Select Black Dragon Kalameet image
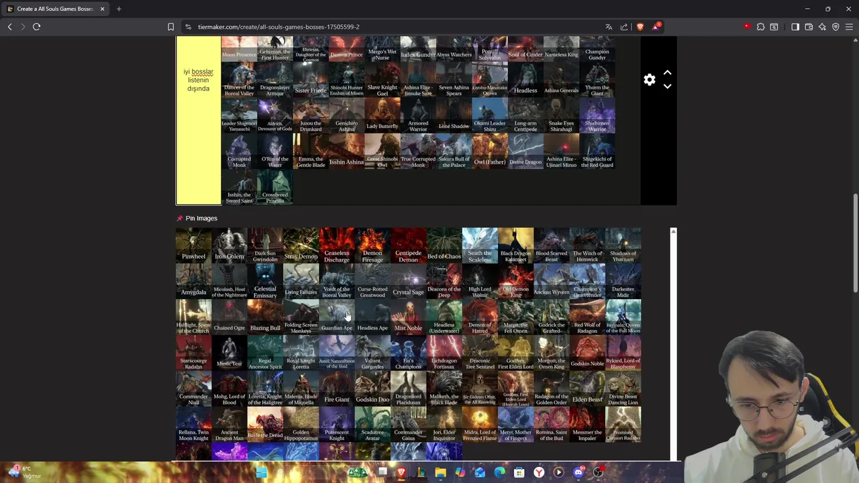Viewport: 859px width, 483px height. pos(515,246)
